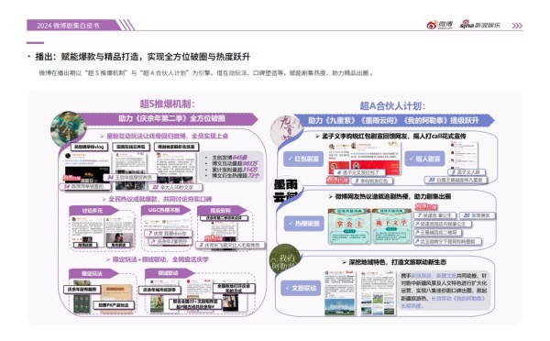Click the UGC热梗不断 arrow label
550x341 pixels.
[166, 210]
